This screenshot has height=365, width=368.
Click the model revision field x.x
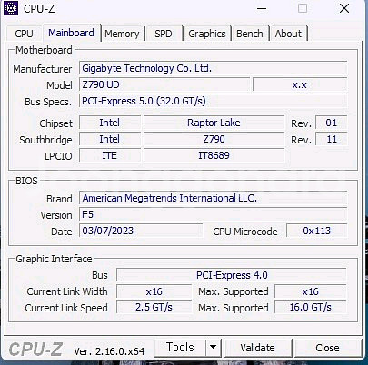point(300,84)
